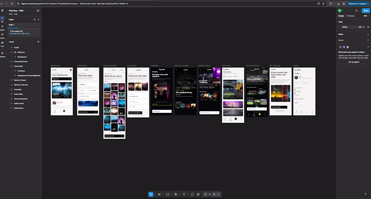Image resolution: width=371 pixels, height=199 pixels.
Task: Open the Agents panel in left rail
Action: 2,27
